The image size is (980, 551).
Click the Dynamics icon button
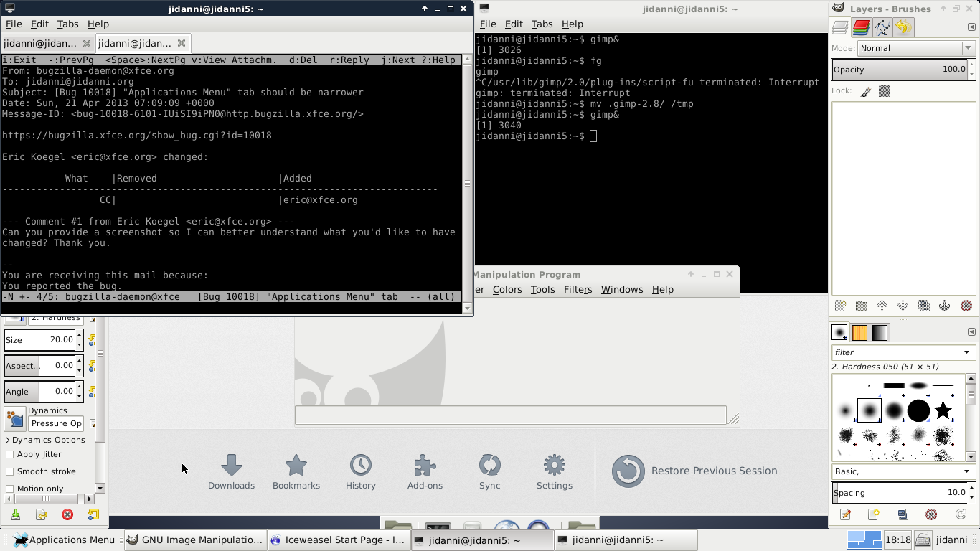(x=14, y=418)
